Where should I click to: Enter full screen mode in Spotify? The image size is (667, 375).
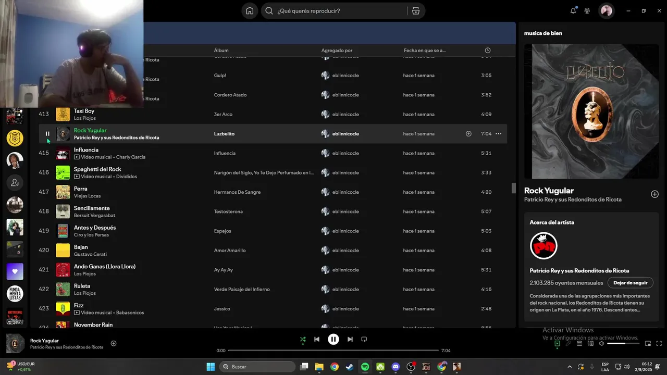click(x=659, y=343)
